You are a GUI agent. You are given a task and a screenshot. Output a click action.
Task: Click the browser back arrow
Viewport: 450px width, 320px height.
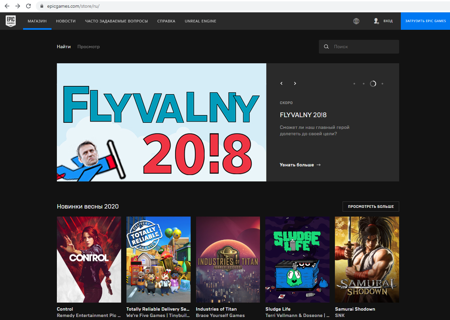tap(7, 6)
